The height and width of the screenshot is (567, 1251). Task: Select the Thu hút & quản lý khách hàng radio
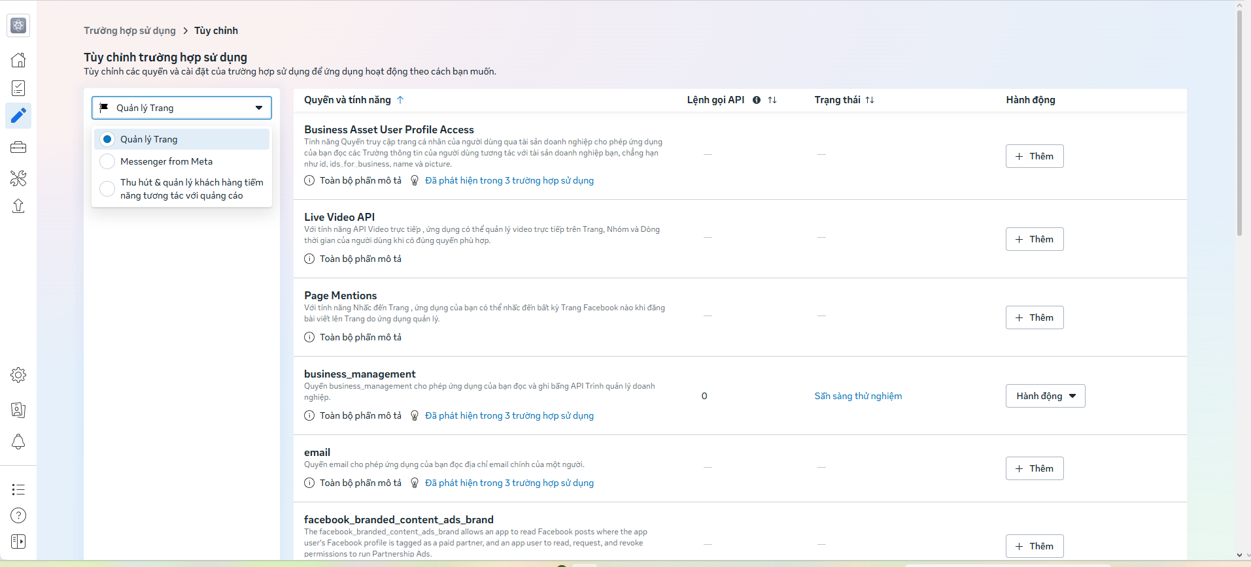(x=107, y=189)
